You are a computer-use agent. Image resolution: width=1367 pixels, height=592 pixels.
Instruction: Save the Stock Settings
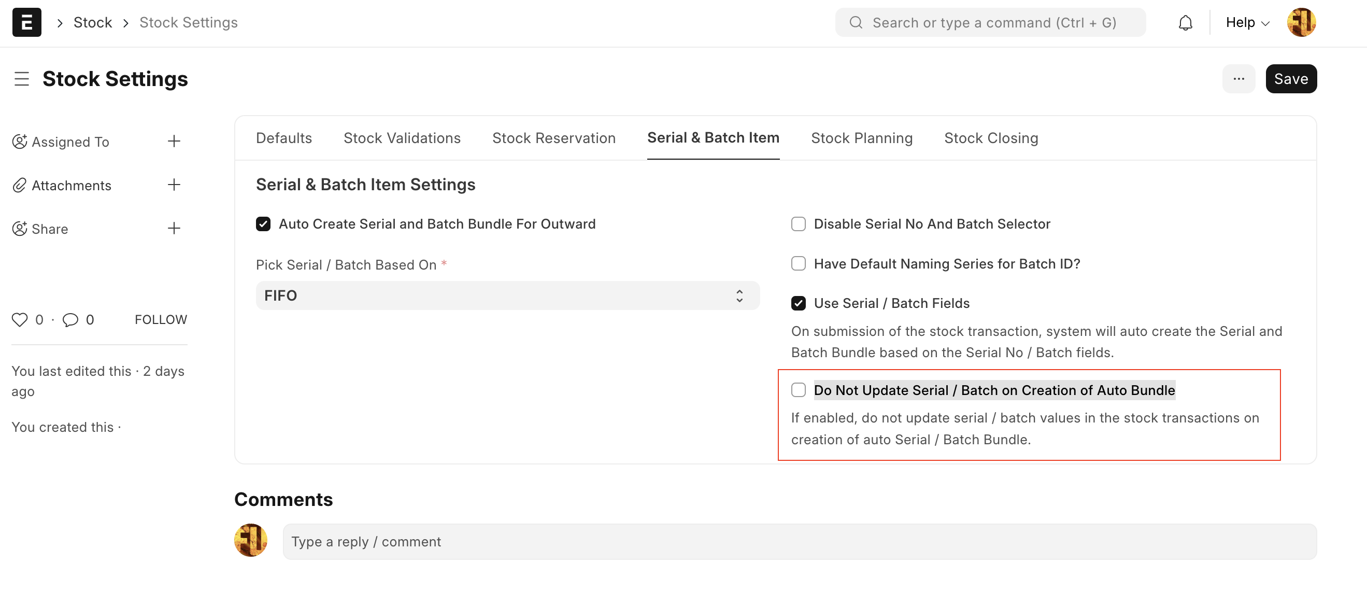(x=1291, y=79)
